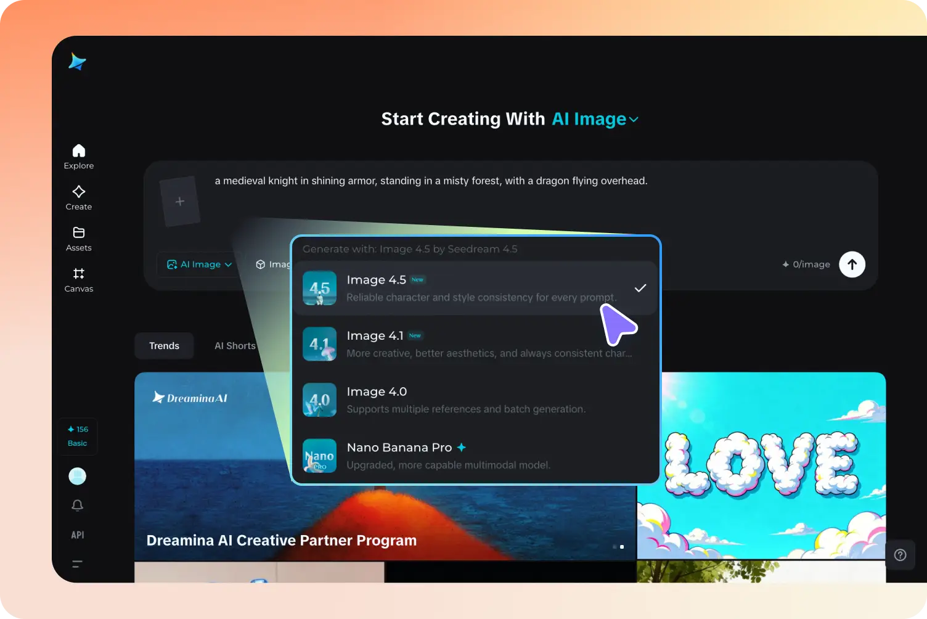
Task: Click the Nano Pro thumbnail icon
Action: [320, 456]
